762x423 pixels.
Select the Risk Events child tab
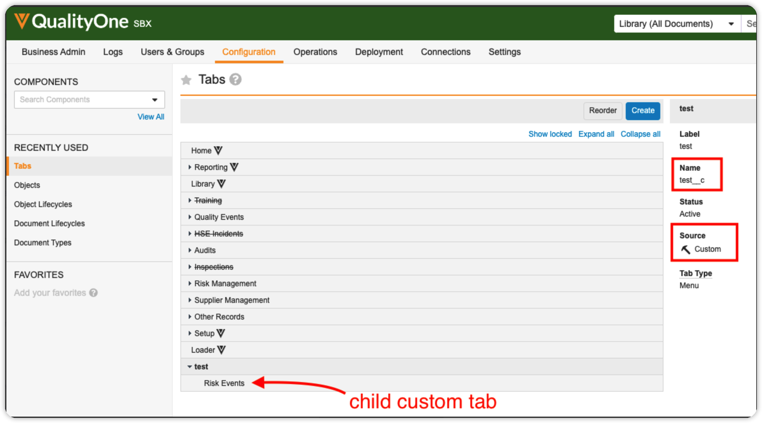tap(224, 383)
